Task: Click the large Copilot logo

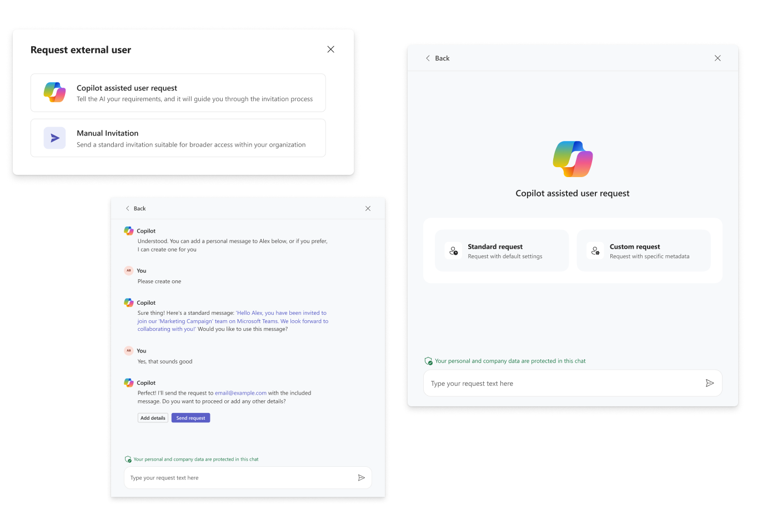Action: click(x=573, y=159)
